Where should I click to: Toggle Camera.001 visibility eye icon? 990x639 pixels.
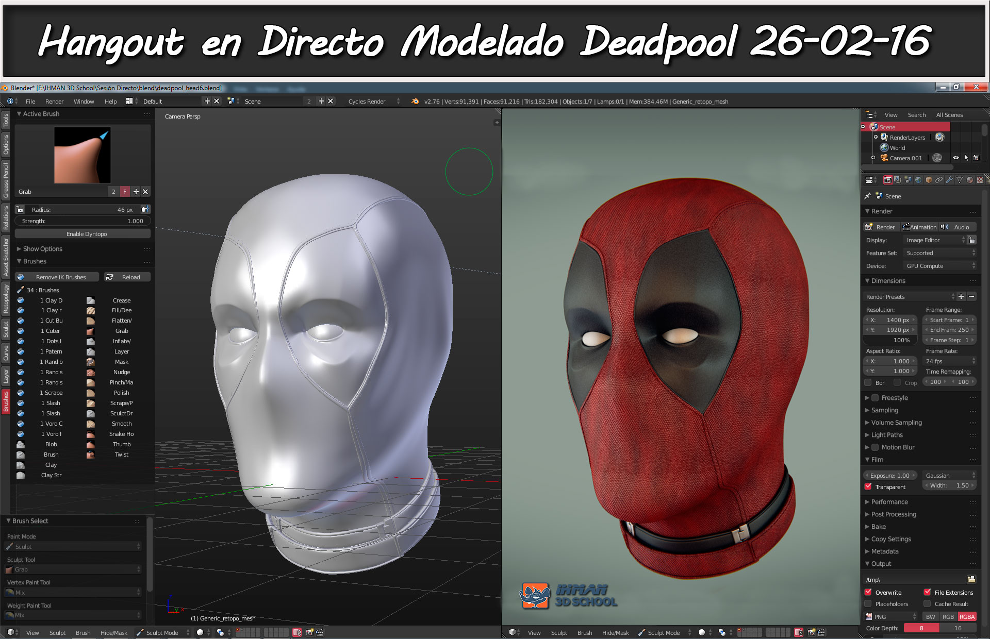(x=955, y=158)
